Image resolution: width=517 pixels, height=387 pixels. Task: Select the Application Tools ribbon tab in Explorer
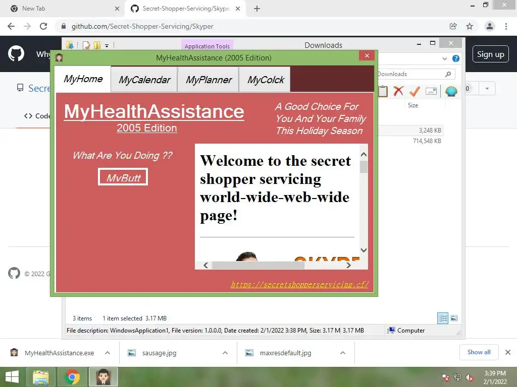(207, 46)
